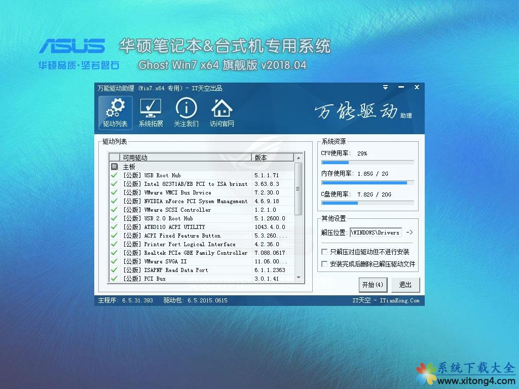The image size is (519, 389).
Task: Click 主程序: 6.5.31.393 status text
Action: (126, 300)
